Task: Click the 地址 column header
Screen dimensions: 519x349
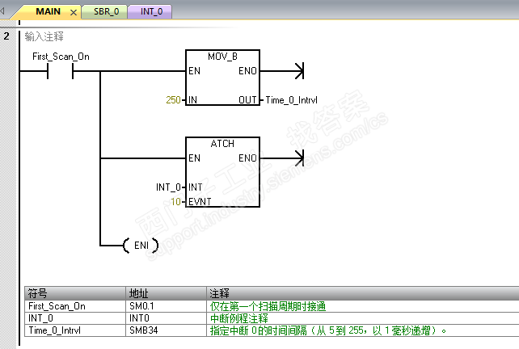Action: pos(166,293)
